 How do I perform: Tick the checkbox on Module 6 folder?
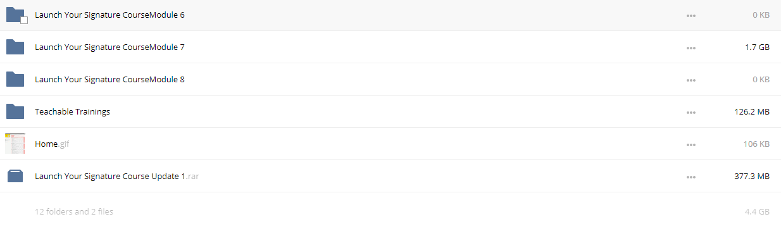pos(24,20)
